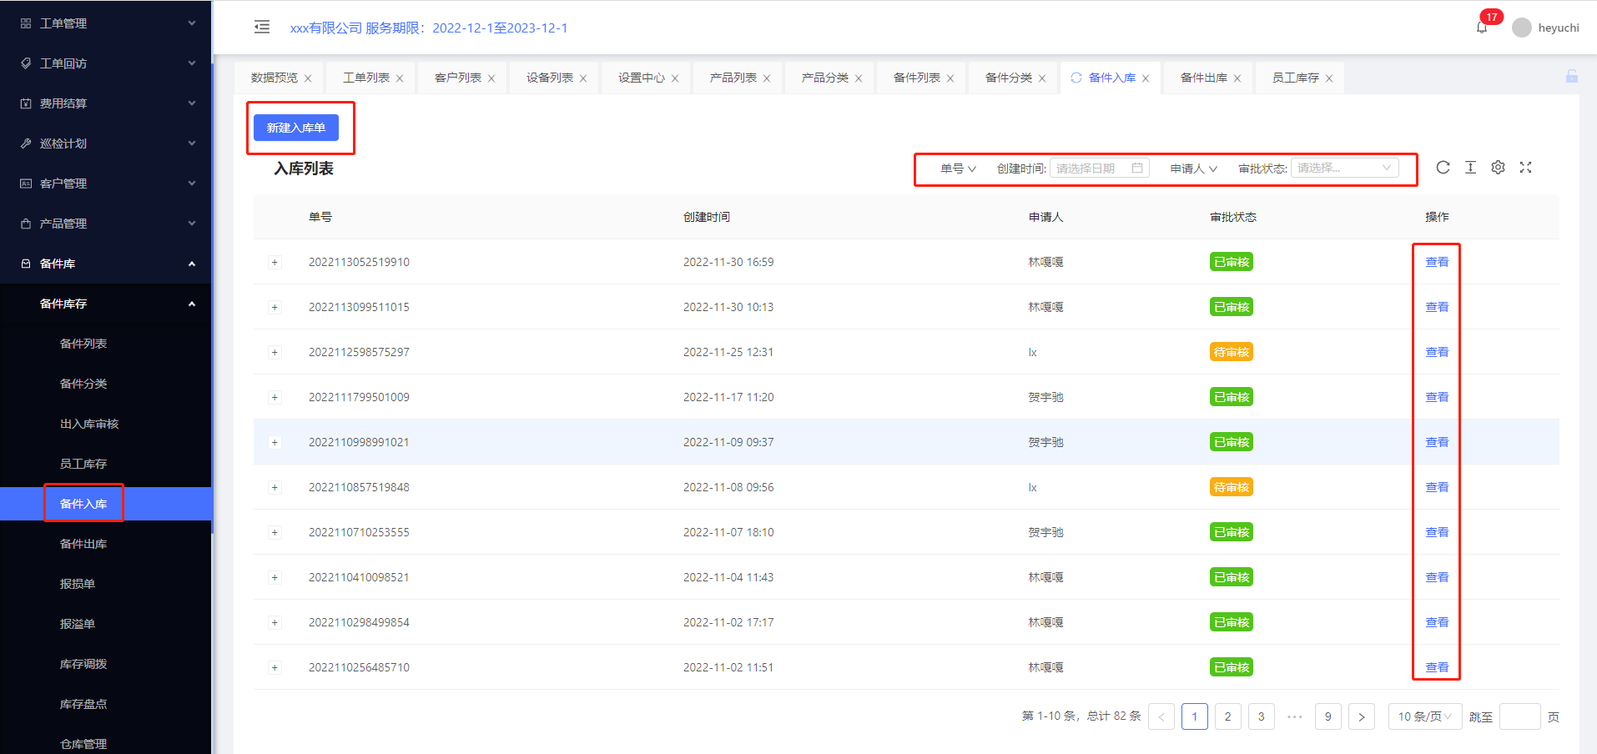
Task: Switch to the 备件出库 tab
Action: pos(1204,78)
